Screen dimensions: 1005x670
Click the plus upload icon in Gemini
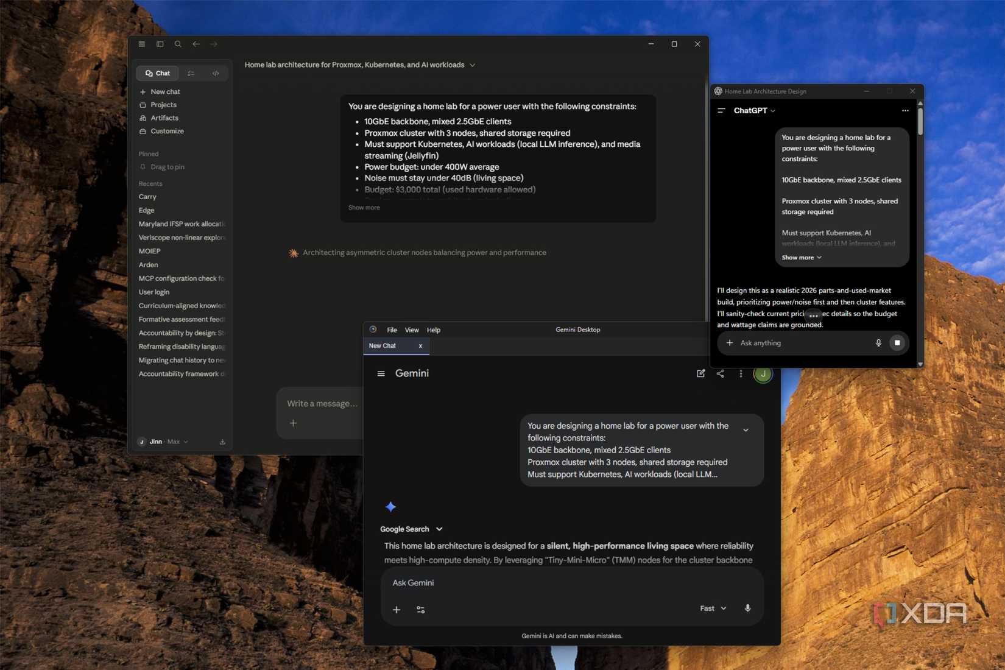(x=397, y=610)
